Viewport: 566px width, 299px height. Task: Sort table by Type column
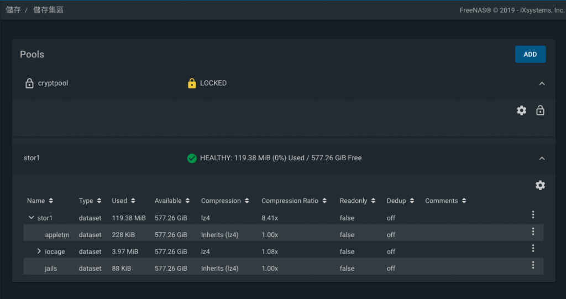point(90,201)
